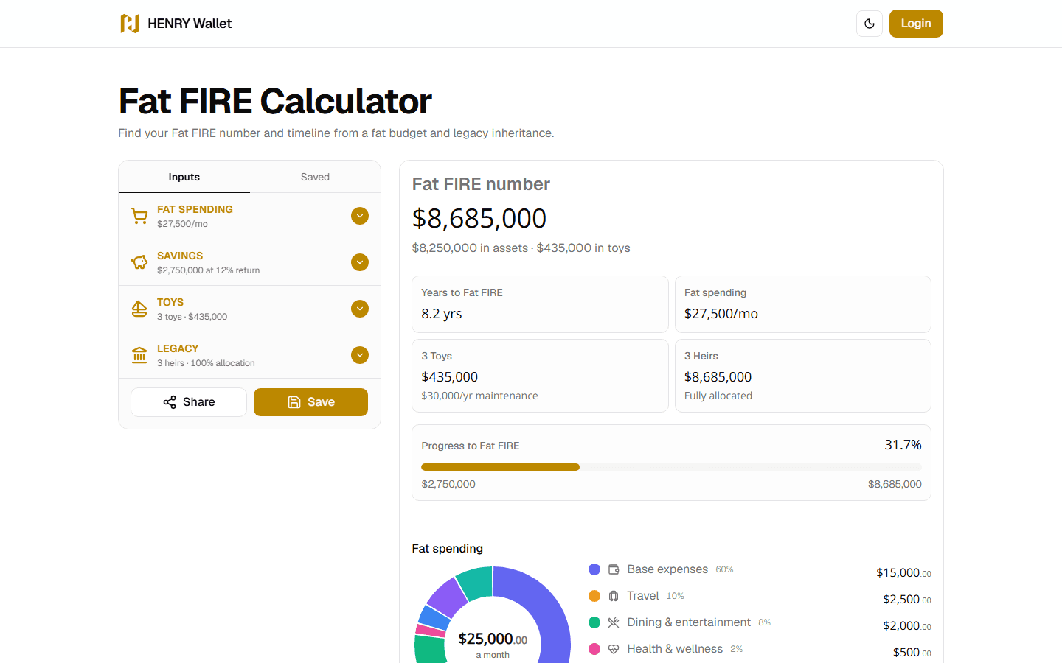Click the Base expenses purple color dot
1062x663 pixels.
point(594,569)
